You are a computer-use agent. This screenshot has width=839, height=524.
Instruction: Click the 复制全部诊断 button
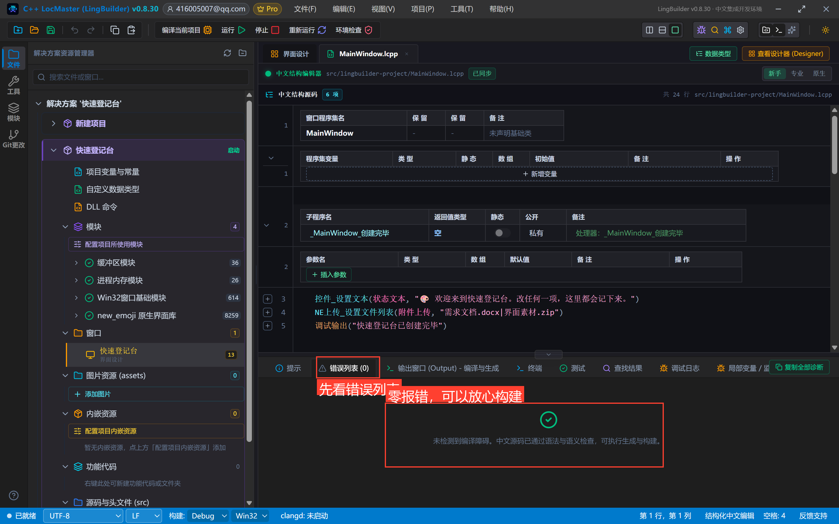pos(799,367)
